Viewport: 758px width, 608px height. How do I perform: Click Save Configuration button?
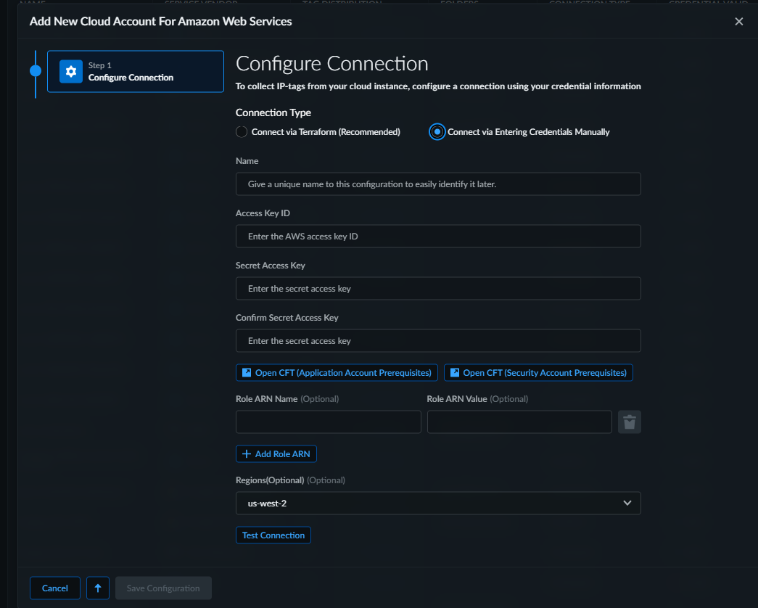point(163,588)
